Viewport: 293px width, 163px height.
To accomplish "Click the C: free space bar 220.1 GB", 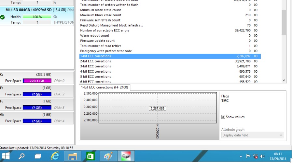I will [x=37, y=81].
